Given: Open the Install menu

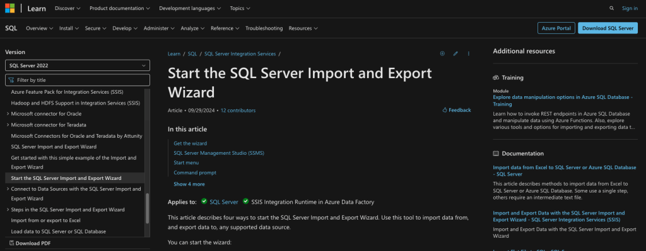Looking at the screenshot, I should coord(69,28).
